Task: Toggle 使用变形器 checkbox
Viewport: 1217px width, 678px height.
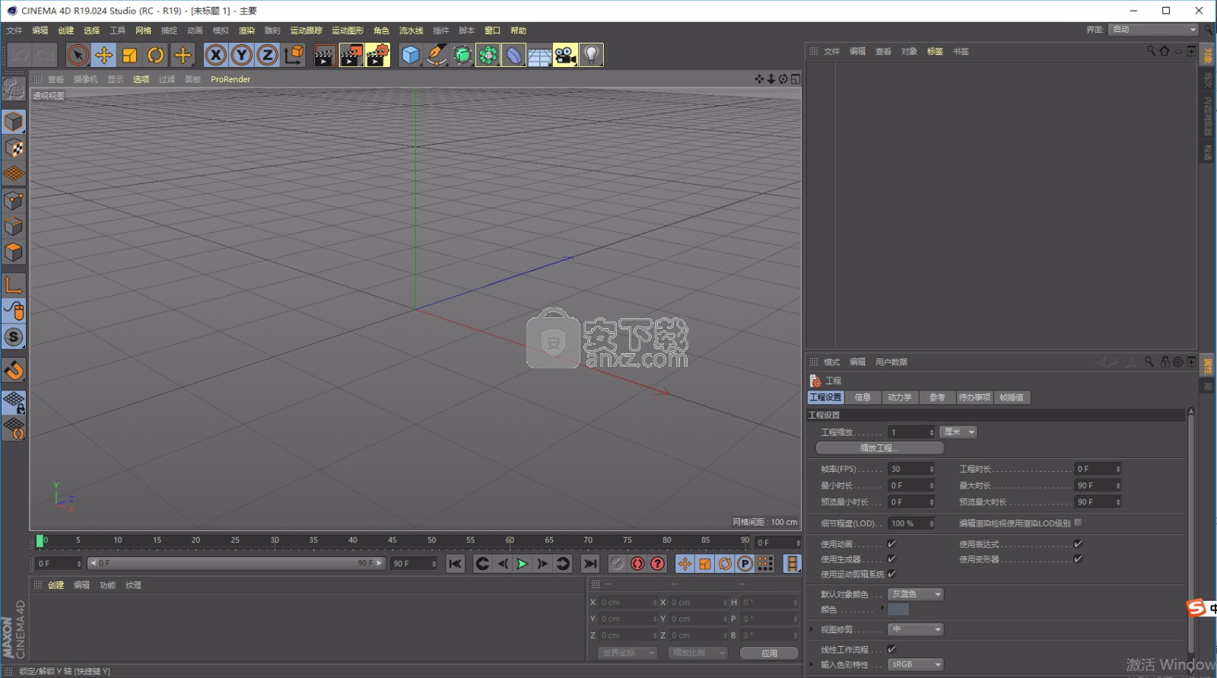Action: point(1078,559)
